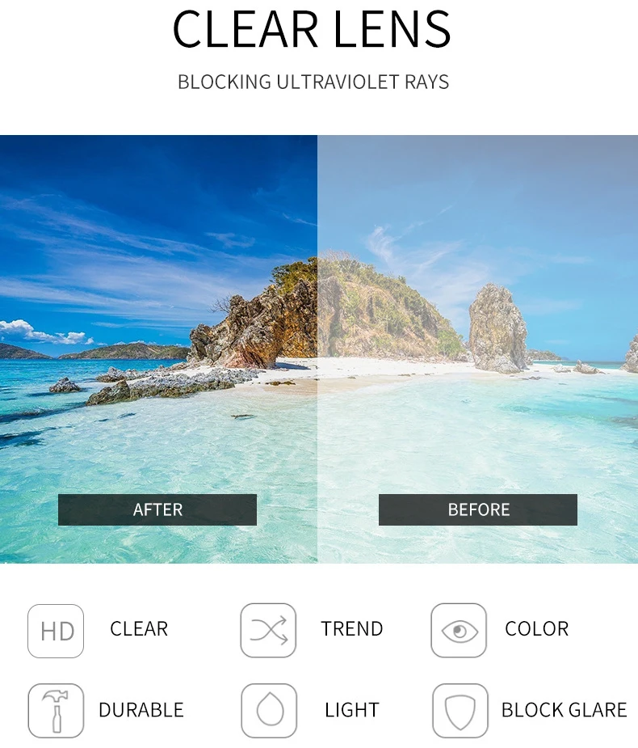Click the eye Color icon
The image size is (638, 748).
(459, 630)
